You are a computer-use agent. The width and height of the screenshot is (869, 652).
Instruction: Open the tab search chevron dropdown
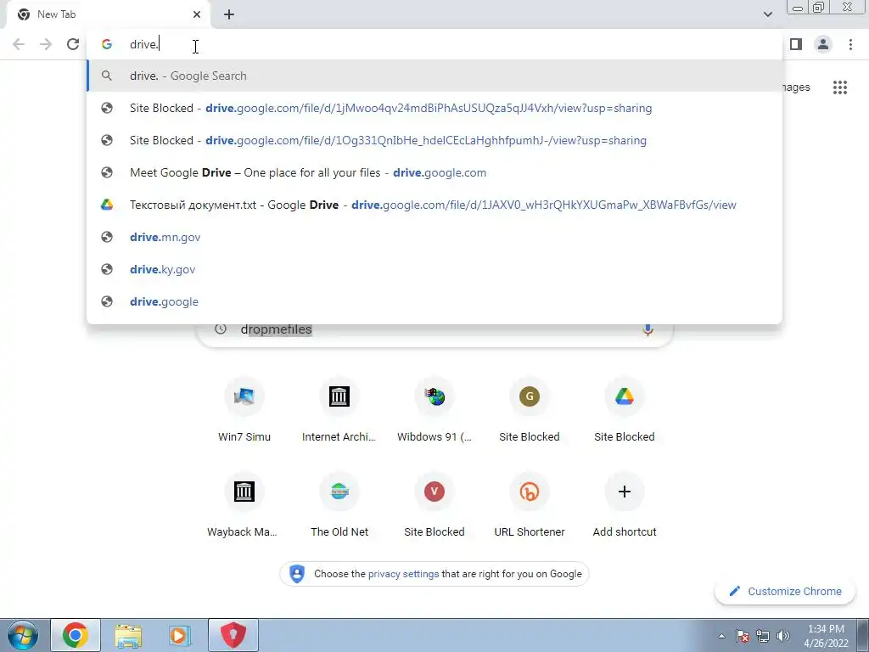pyautogui.click(x=767, y=14)
